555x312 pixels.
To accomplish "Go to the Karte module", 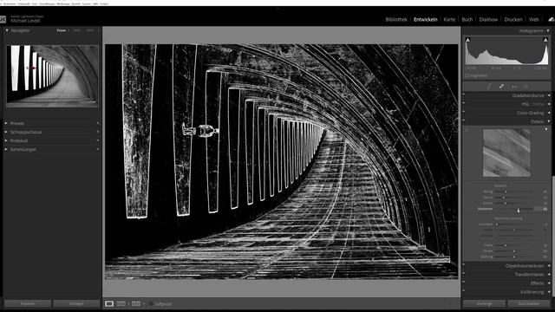I will click(449, 19).
